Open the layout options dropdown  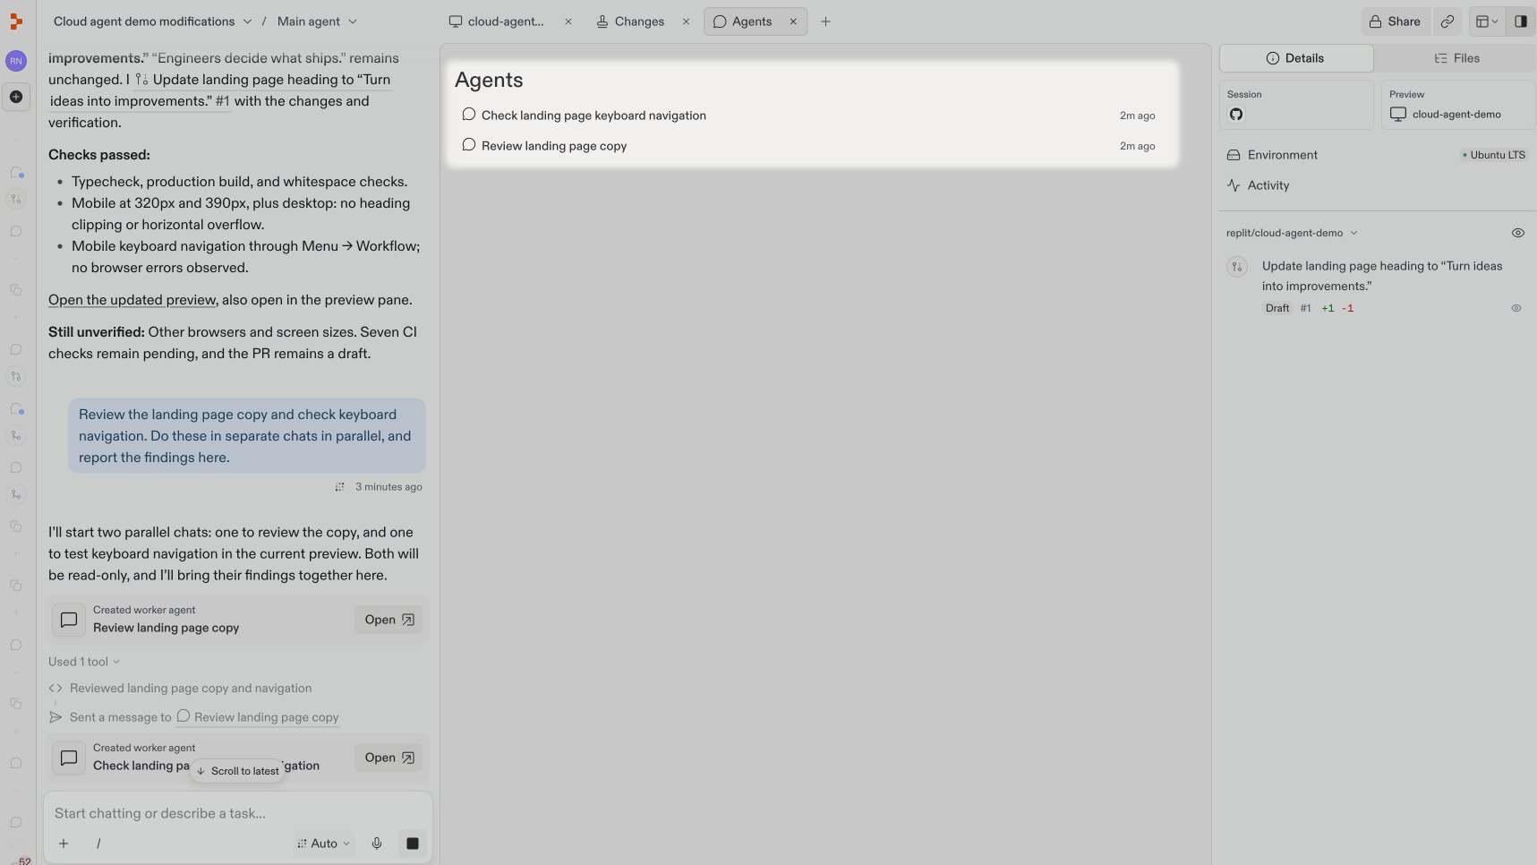tap(1487, 21)
